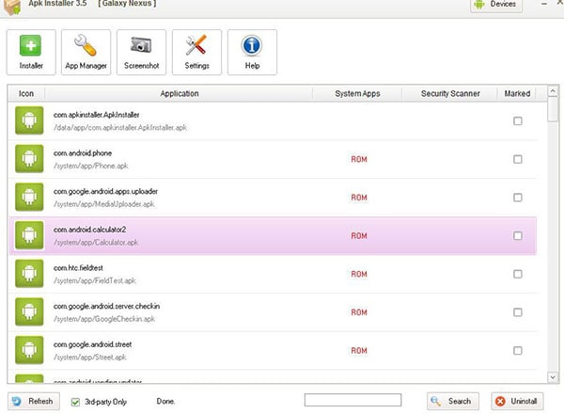Mark the com.google.android.apps.uploader checkbox

pyautogui.click(x=518, y=198)
